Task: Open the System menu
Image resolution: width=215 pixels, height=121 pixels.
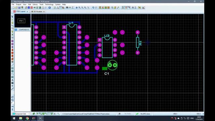Action: 58,4
